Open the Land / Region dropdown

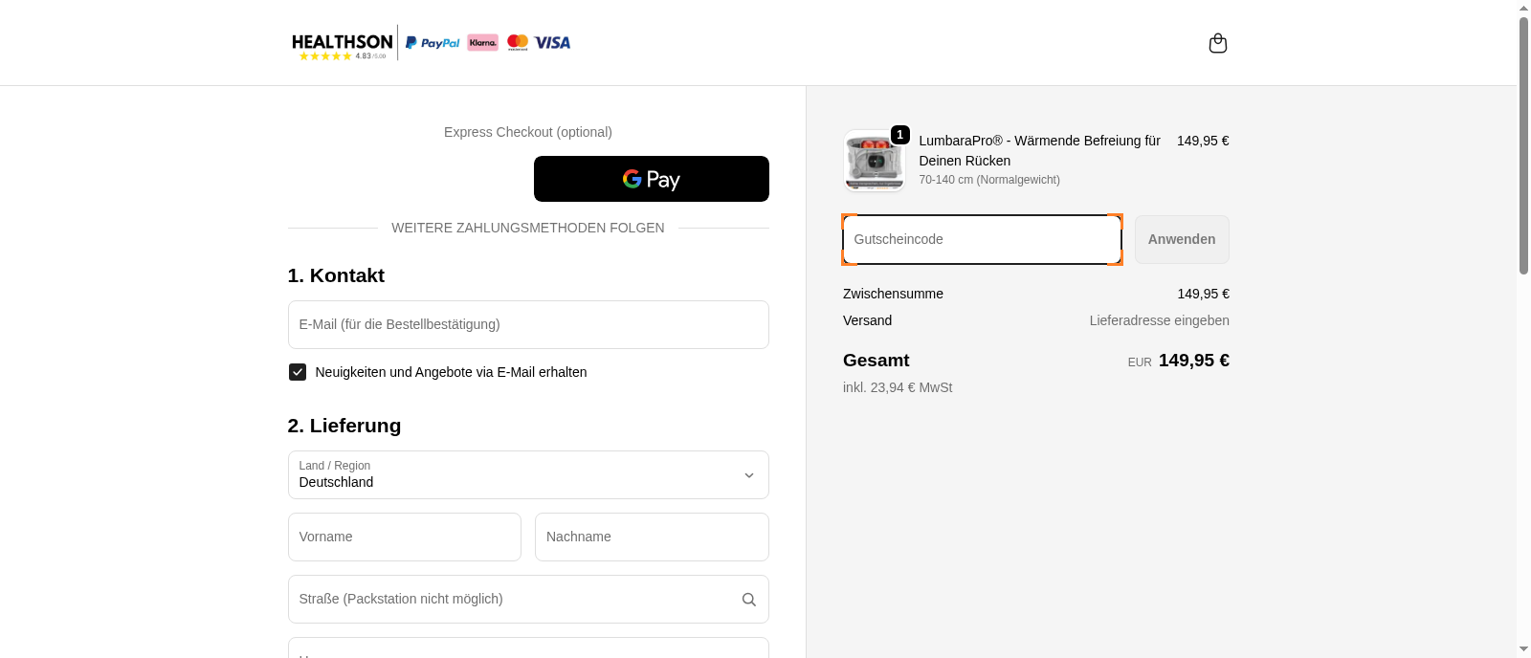click(x=528, y=474)
